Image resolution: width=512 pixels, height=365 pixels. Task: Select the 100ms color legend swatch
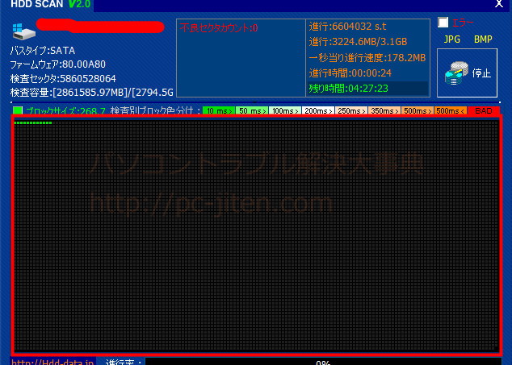(x=283, y=110)
